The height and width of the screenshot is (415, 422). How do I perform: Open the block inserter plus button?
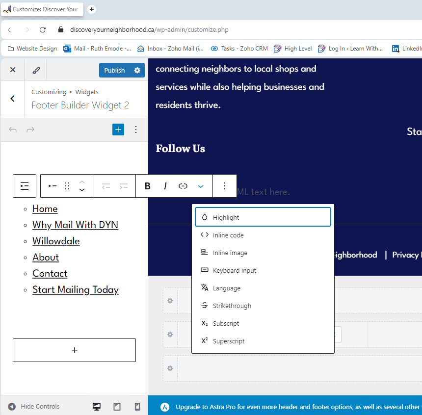coord(118,130)
